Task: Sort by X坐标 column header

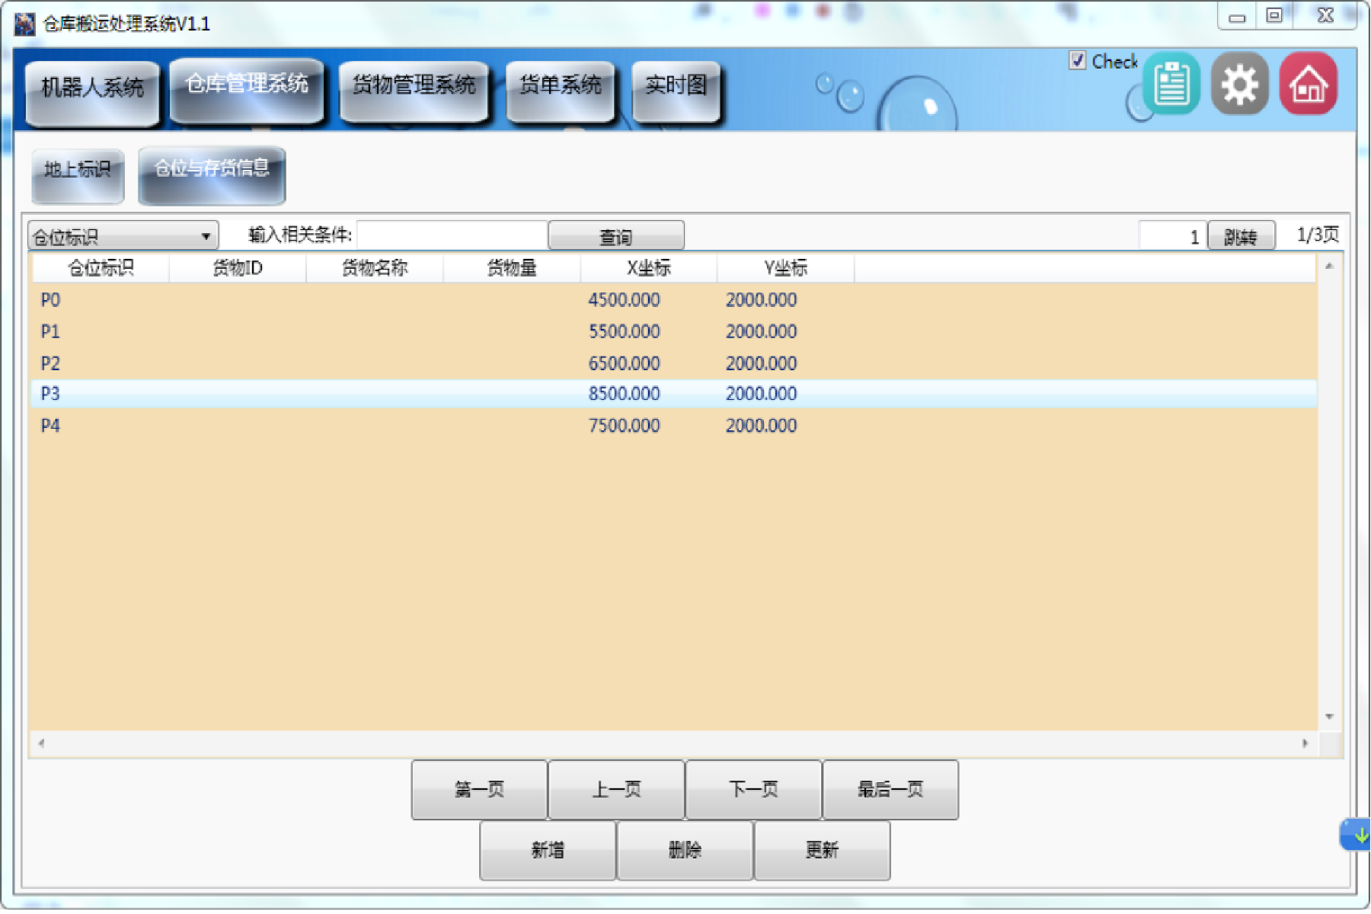Action: click(649, 268)
